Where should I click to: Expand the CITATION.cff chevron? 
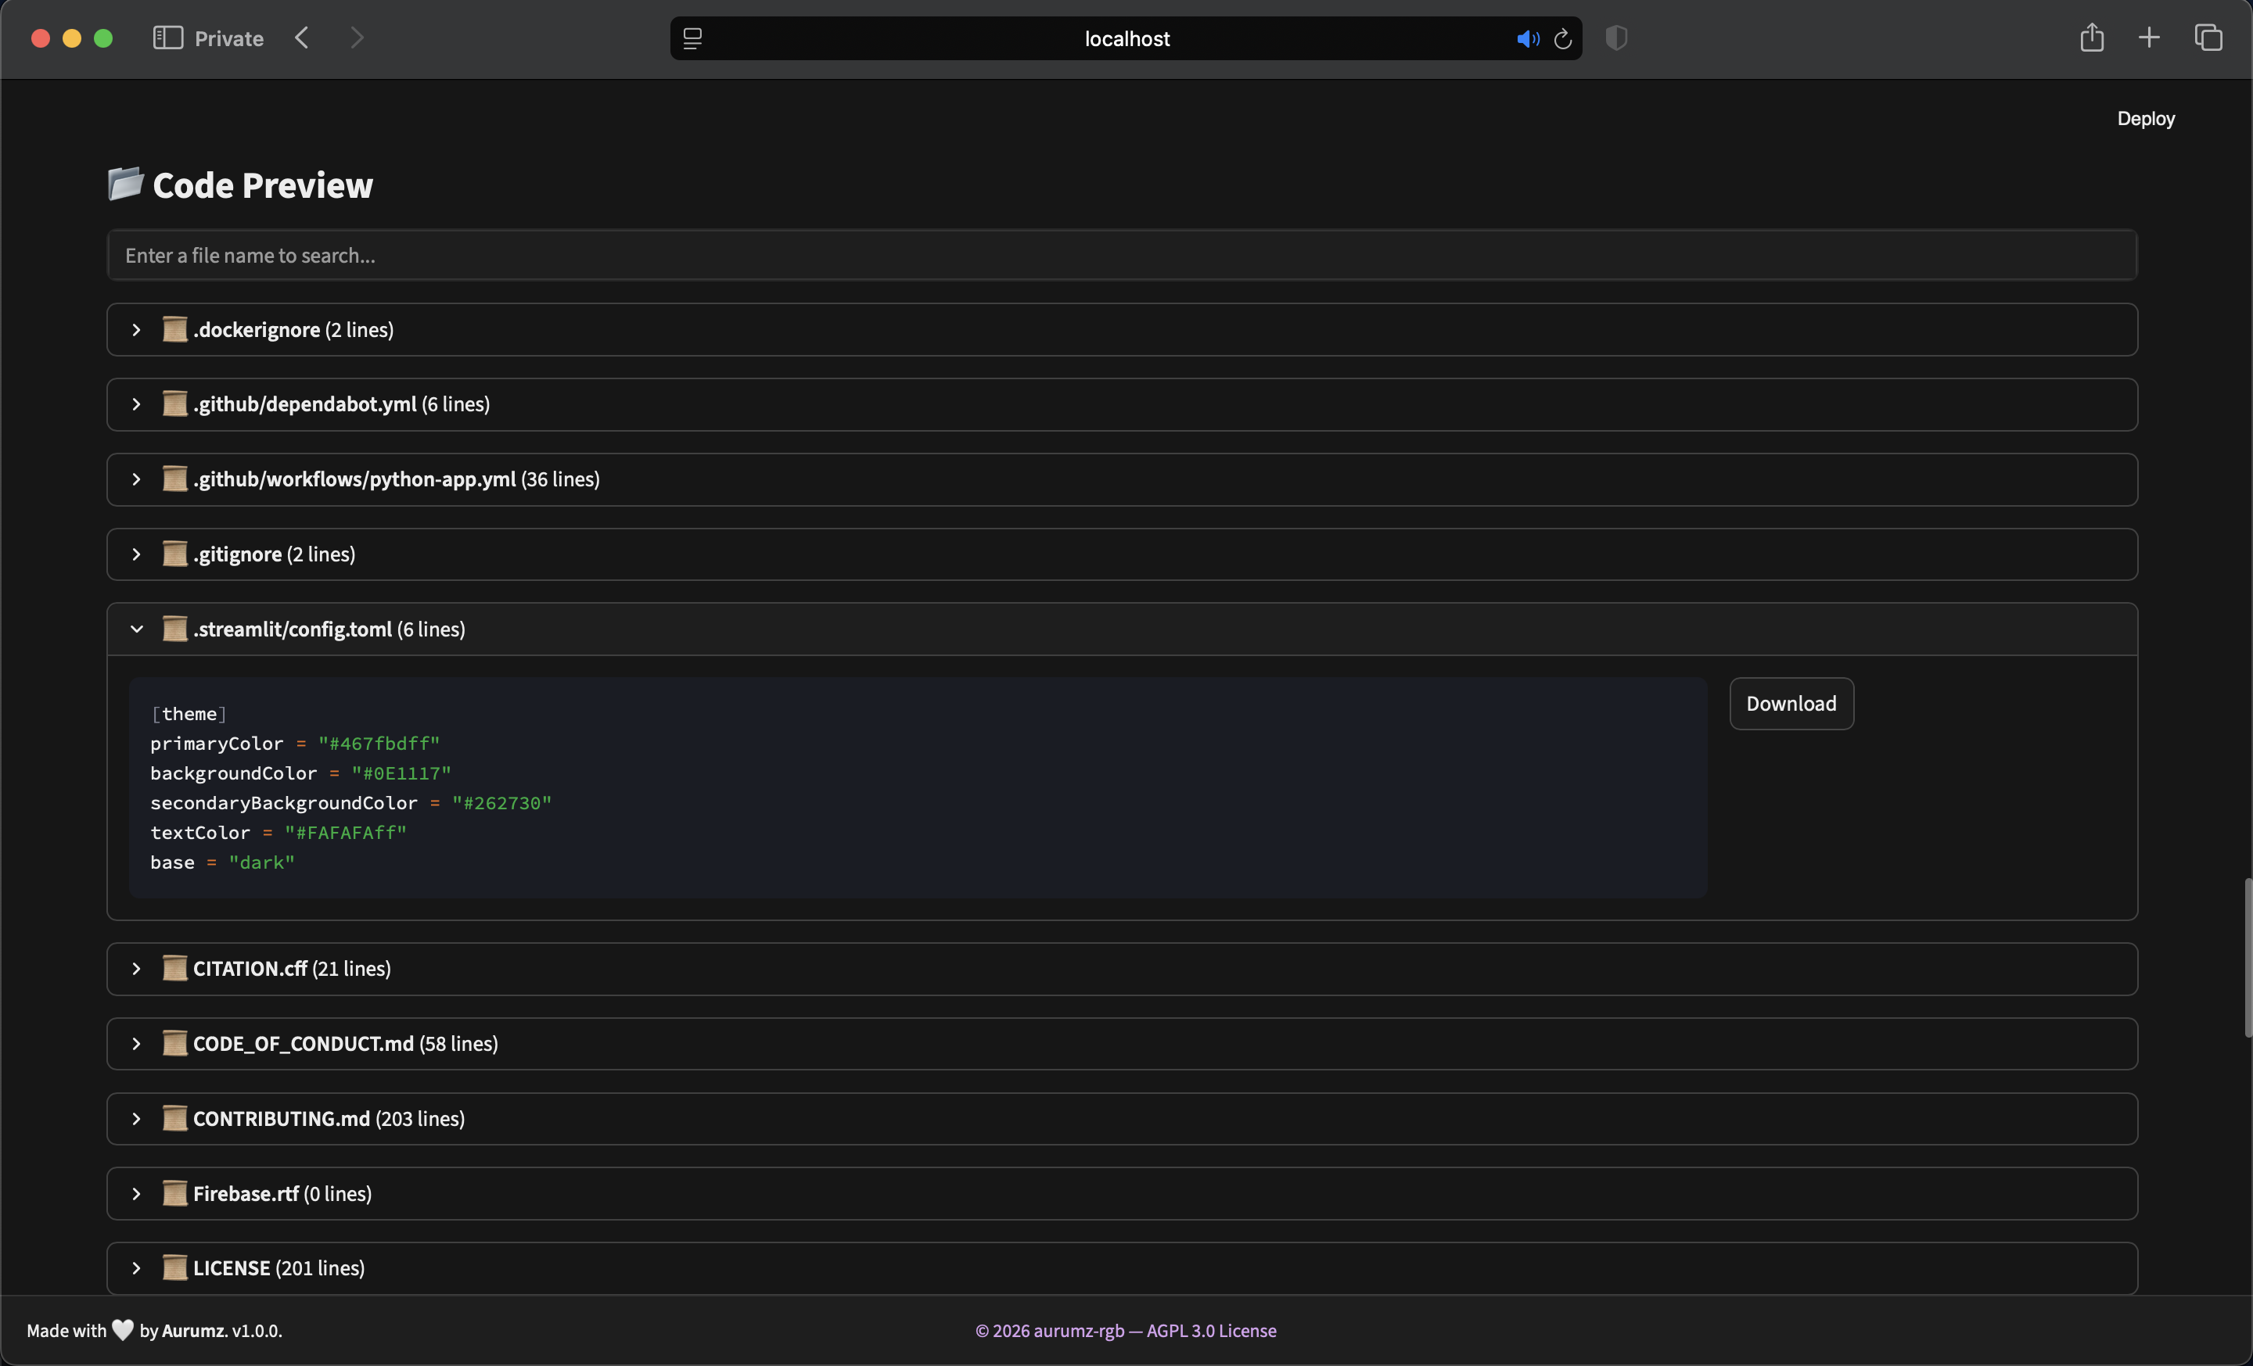coord(136,969)
